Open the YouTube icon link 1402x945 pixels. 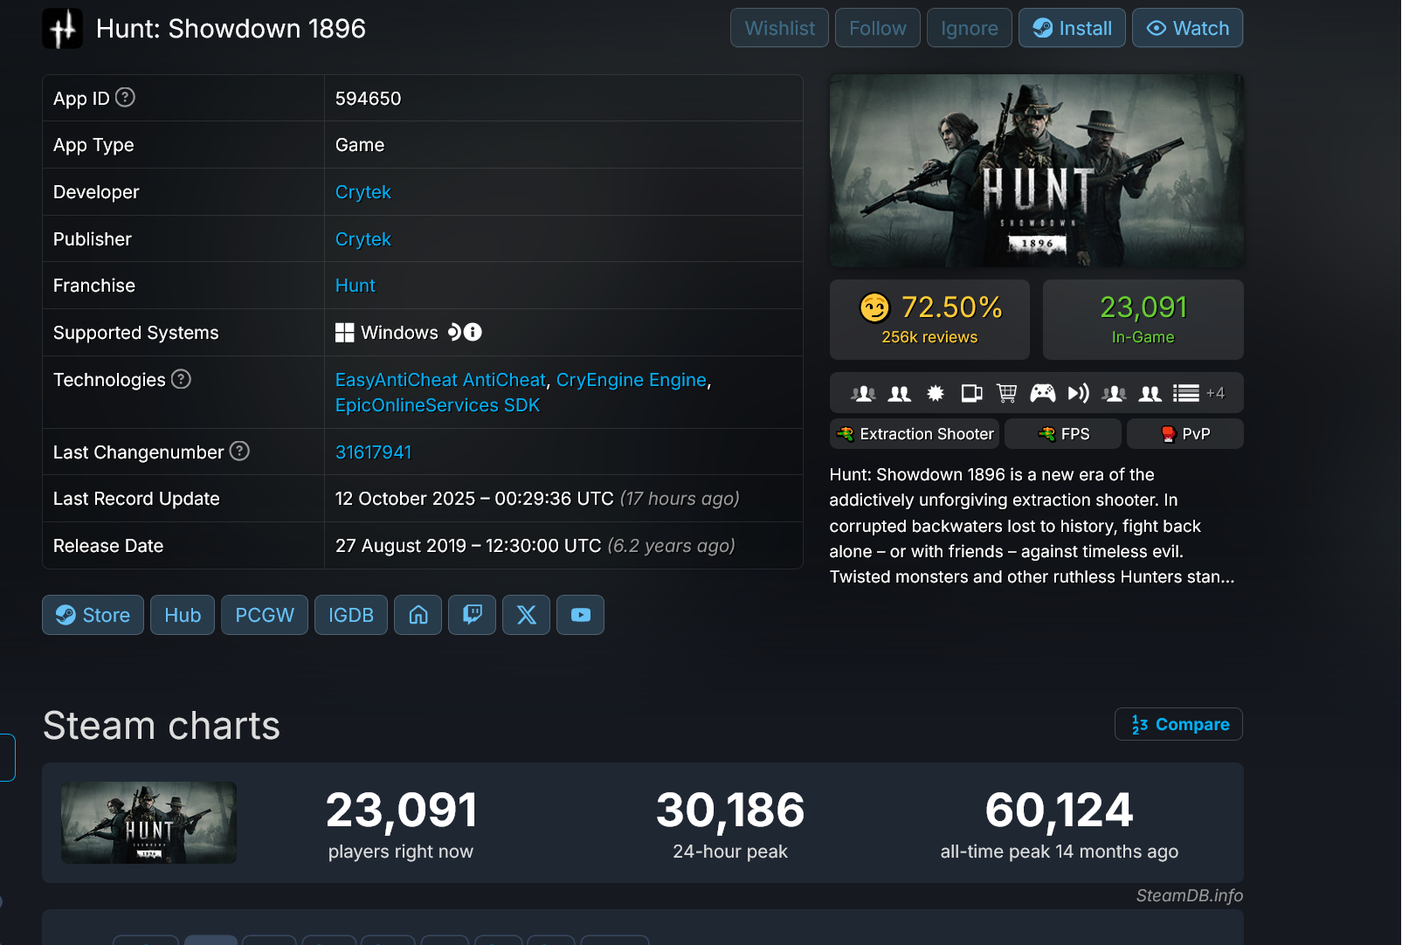[x=581, y=615]
